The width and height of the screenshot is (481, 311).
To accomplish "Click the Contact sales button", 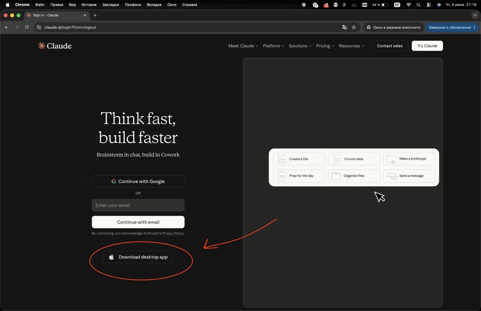I will (390, 46).
